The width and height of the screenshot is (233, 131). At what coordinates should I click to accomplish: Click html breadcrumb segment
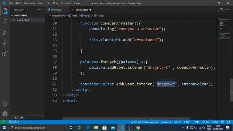point(74,16)
